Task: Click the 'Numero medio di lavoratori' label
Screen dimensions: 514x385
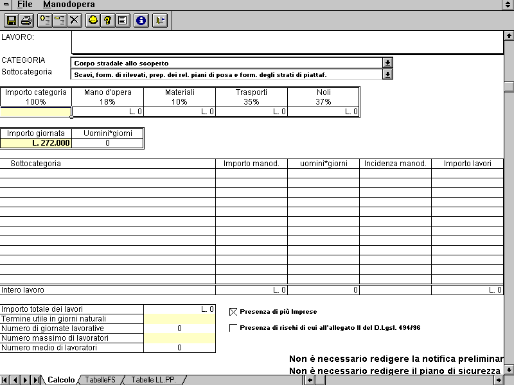Action: 49,348
